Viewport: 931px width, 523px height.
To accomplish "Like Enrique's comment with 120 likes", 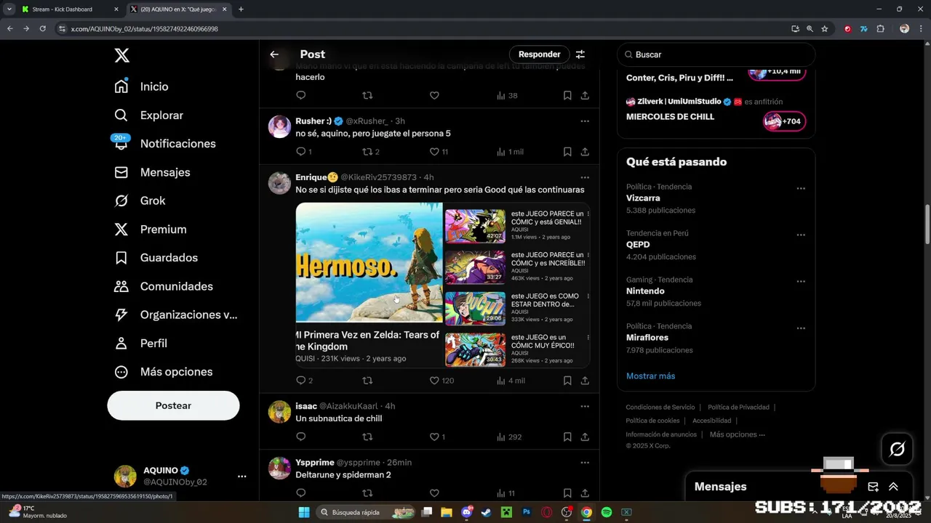I will pyautogui.click(x=434, y=381).
